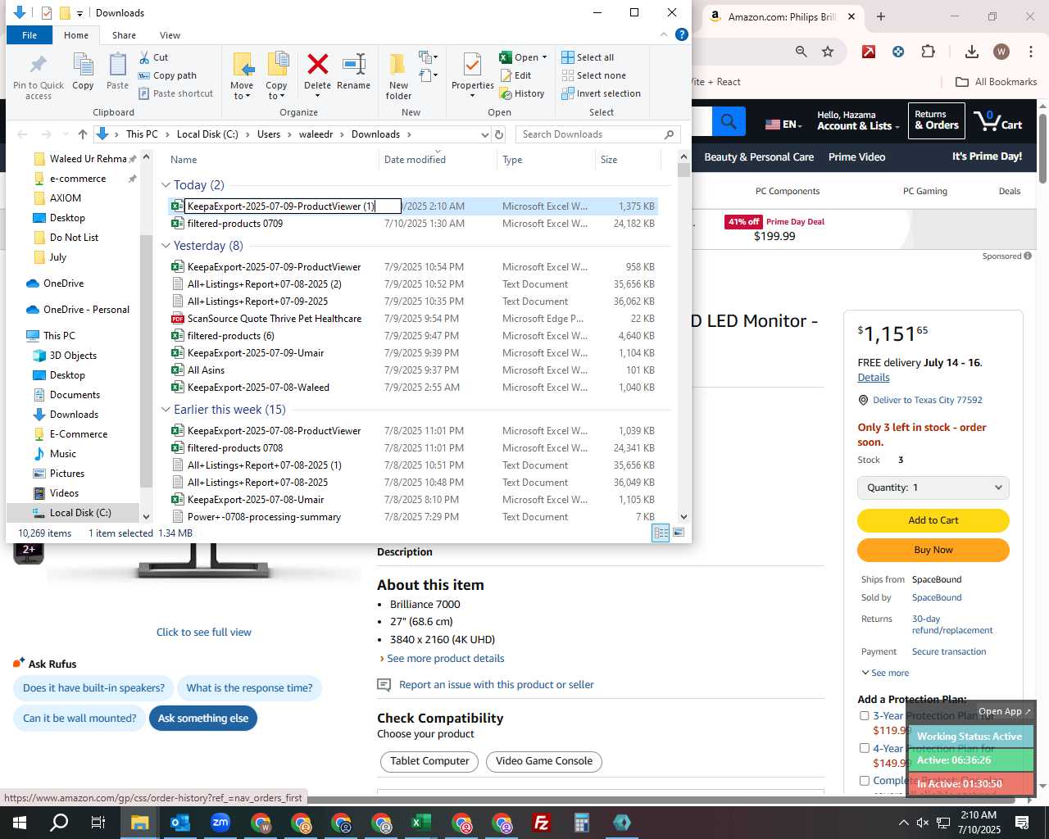Screen dimensions: 1049x839
Task: Click Select all in ribbon
Action: coord(588,57)
